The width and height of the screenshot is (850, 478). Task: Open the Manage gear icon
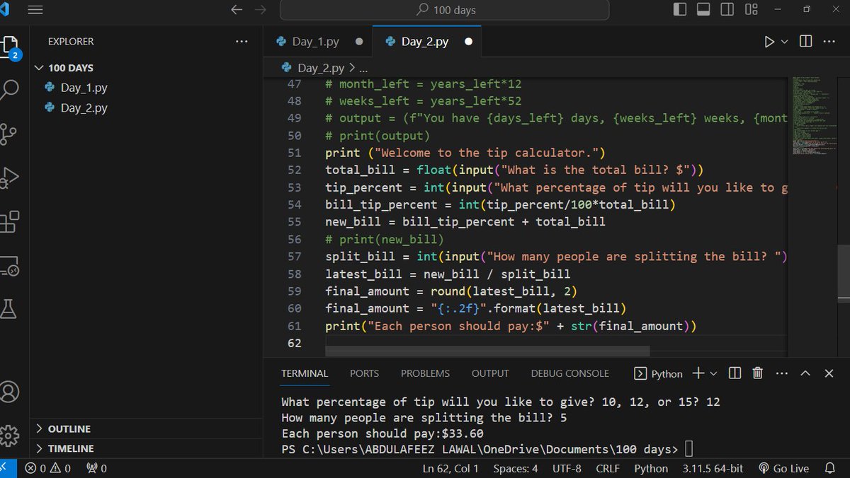(10, 435)
